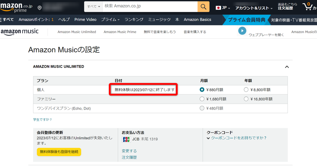Select the ワンデバイスプラン ¥480 monthly option
The image size is (317, 167).
(202, 108)
